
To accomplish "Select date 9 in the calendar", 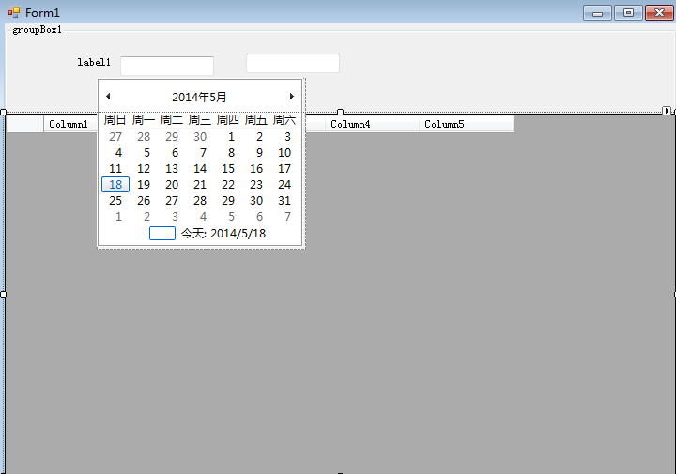I will tap(259, 153).
